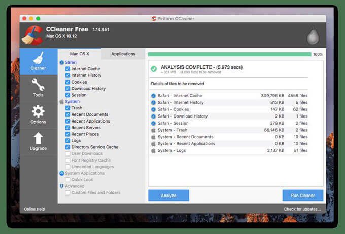Viewport: 345px width, 234px height.
Task: Click Apple icon beside Recent Applications result
Action: click(153, 144)
